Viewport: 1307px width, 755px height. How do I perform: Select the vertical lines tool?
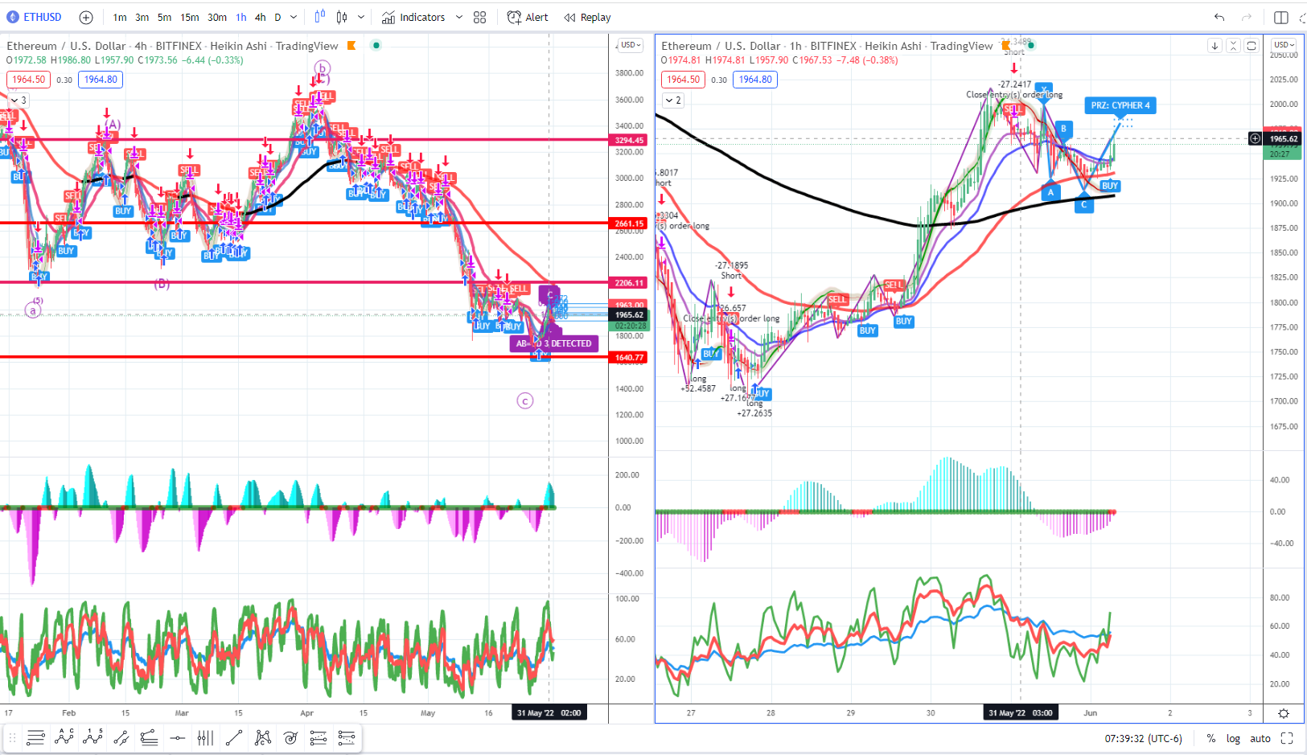[x=205, y=737]
